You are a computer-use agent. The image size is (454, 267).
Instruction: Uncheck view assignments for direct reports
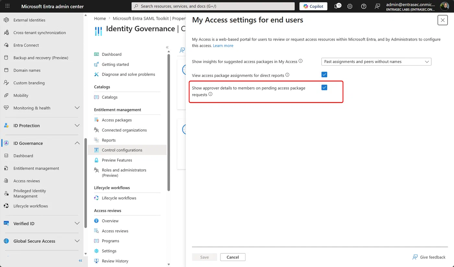point(324,75)
